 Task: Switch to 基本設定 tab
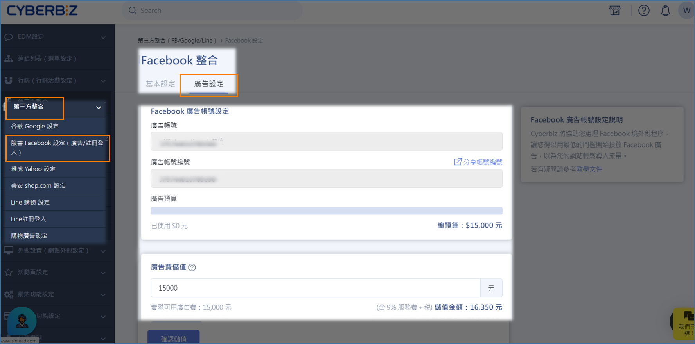click(160, 84)
